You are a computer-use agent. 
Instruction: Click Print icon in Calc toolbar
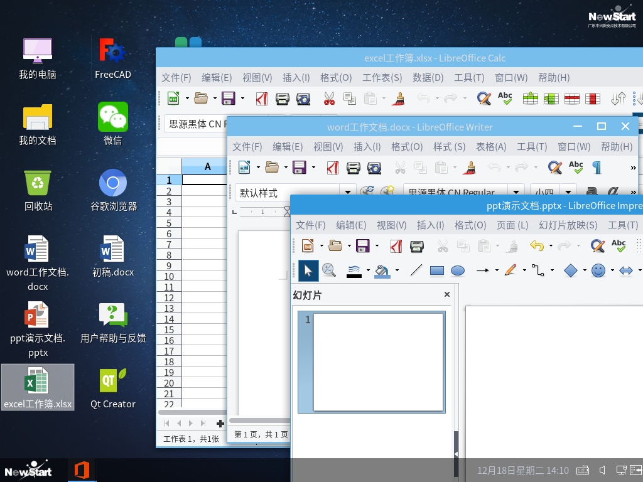pyautogui.click(x=283, y=99)
